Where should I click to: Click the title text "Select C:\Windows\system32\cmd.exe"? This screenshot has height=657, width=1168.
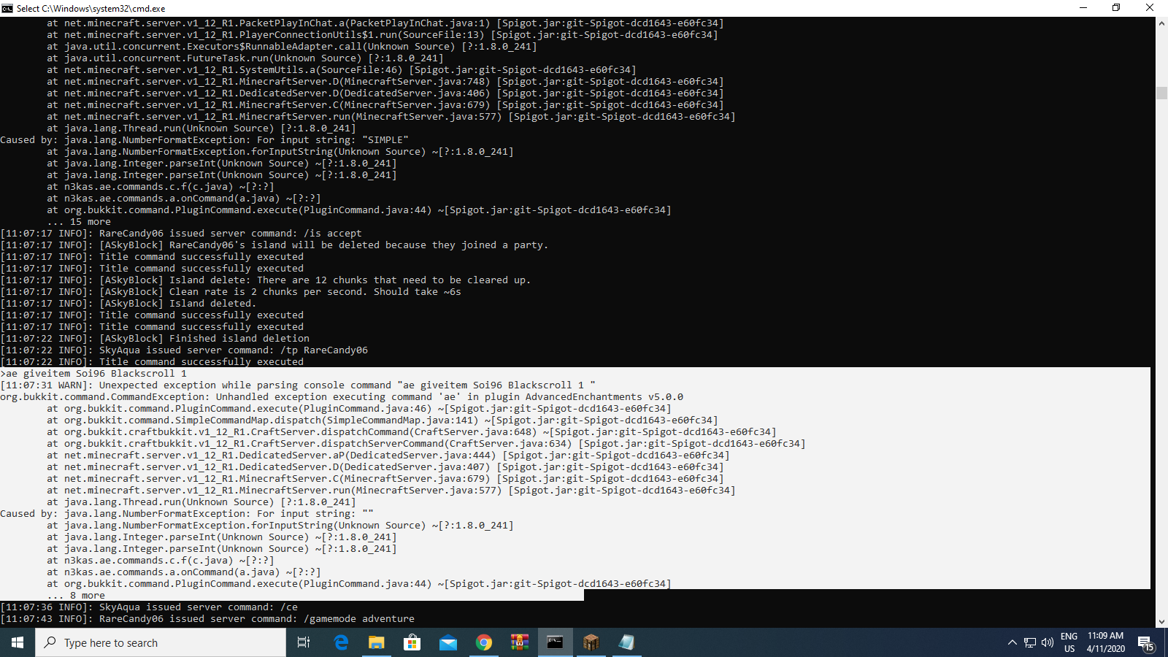(x=91, y=8)
